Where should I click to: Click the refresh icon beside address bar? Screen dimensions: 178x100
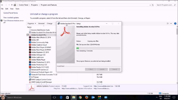point(153,5)
